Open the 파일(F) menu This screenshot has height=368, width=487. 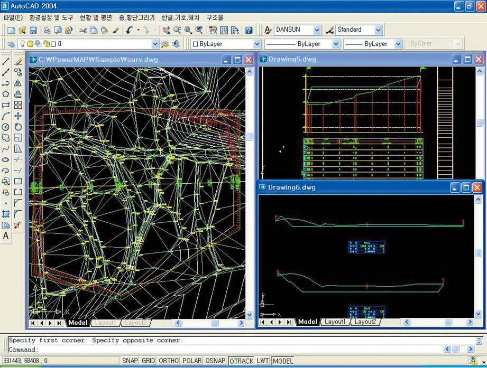point(13,17)
